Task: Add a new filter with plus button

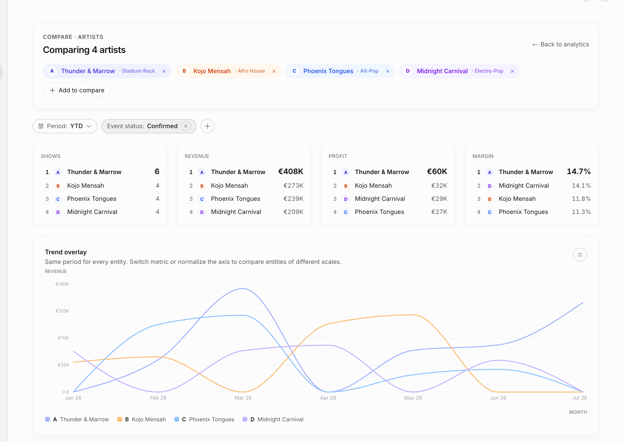Action: click(x=207, y=126)
